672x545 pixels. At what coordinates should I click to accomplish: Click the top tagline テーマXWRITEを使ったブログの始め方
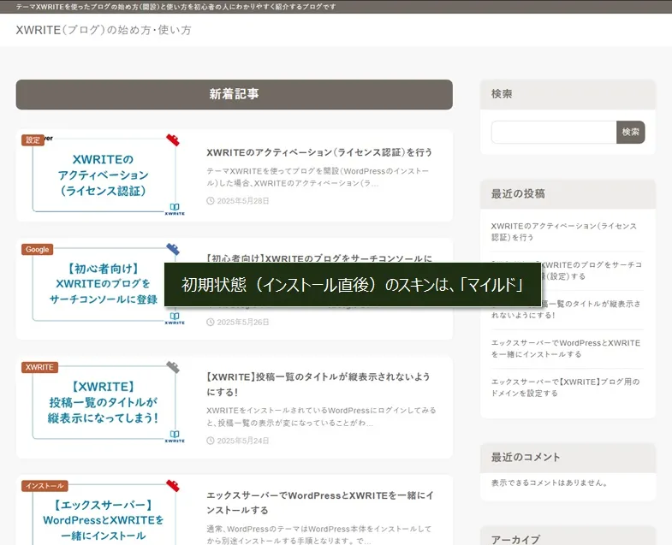tap(175, 7)
